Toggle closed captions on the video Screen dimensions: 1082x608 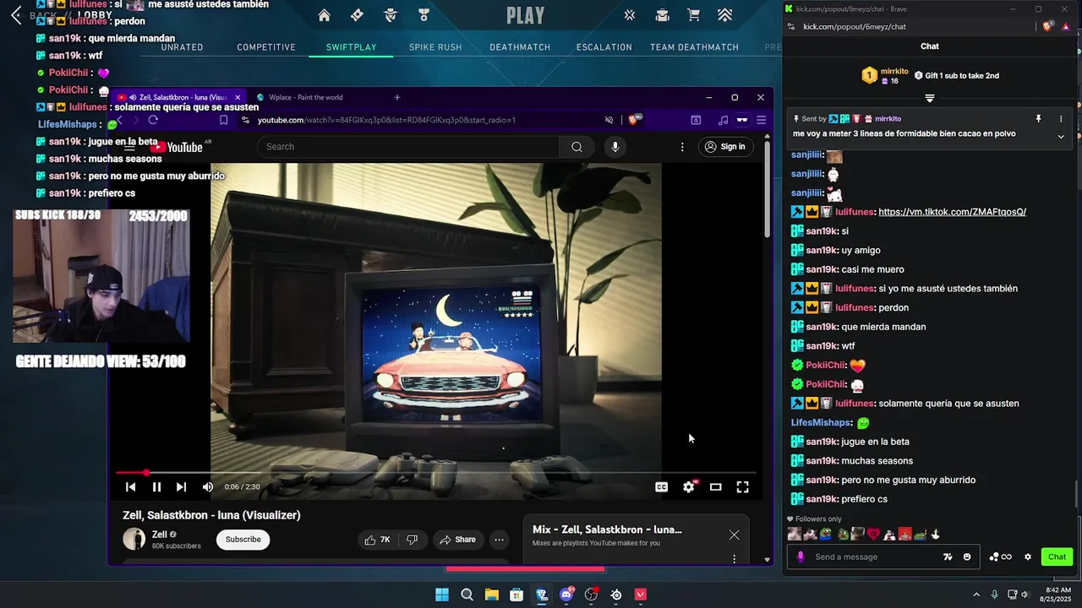[x=662, y=487]
